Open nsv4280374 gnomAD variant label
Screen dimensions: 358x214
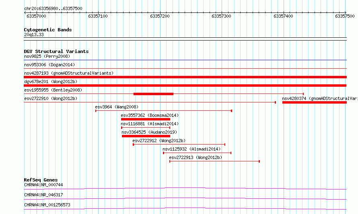coord(320,98)
